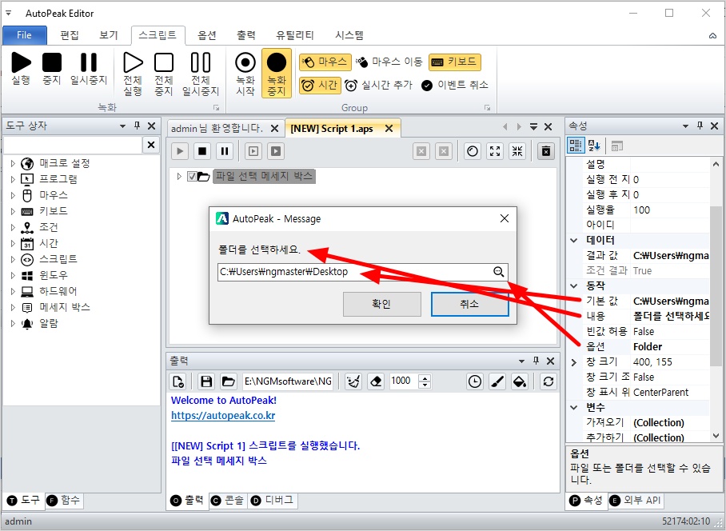Expand 파일 선택 메세지 박스 script node
This screenshot has height=531, width=726.
click(179, 177)
